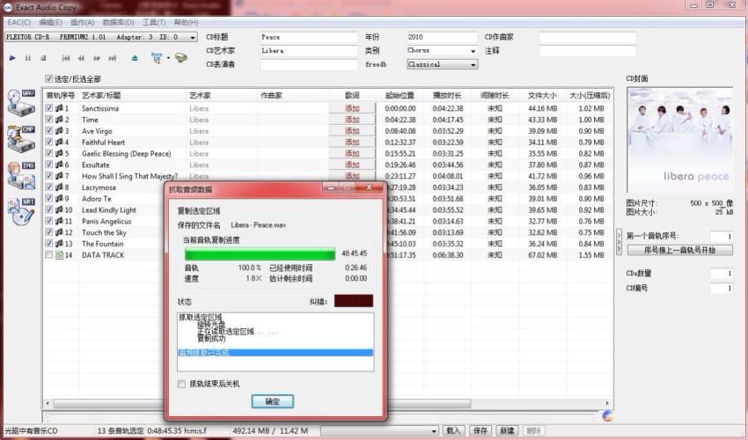The width and height of the screenshot is (748, 440).
Task: Click the CMP compressed extraction icon
Action: [21, 139]
